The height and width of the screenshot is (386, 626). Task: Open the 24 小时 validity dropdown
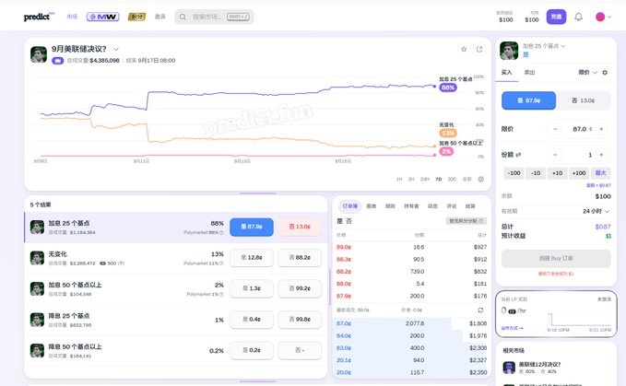point(596,211)
